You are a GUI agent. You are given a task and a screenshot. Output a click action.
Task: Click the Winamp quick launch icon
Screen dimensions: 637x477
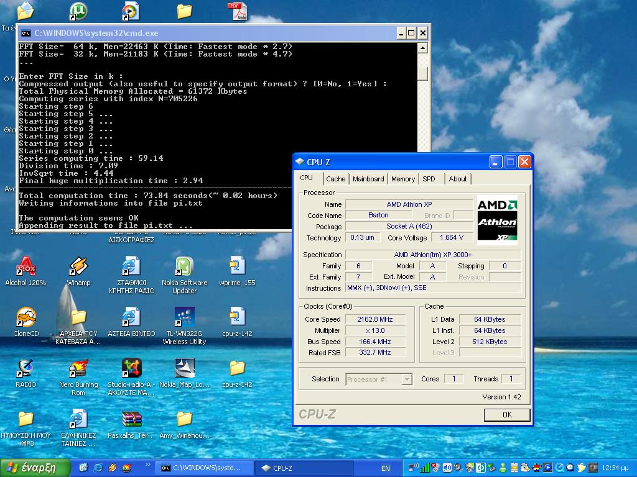(x=113, y=468)
